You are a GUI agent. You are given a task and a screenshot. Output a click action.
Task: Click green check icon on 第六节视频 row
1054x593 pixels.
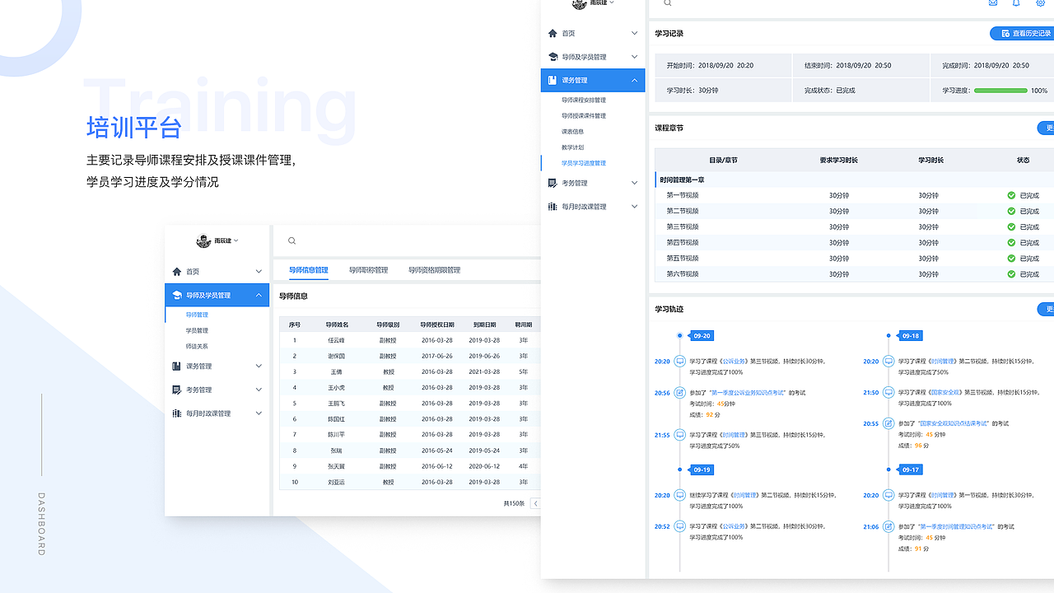[x=1011, y=273]
